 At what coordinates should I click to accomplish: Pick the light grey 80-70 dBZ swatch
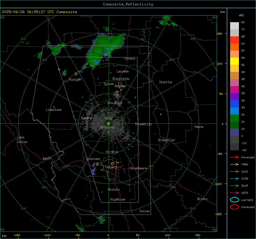(x=234, y=26)
